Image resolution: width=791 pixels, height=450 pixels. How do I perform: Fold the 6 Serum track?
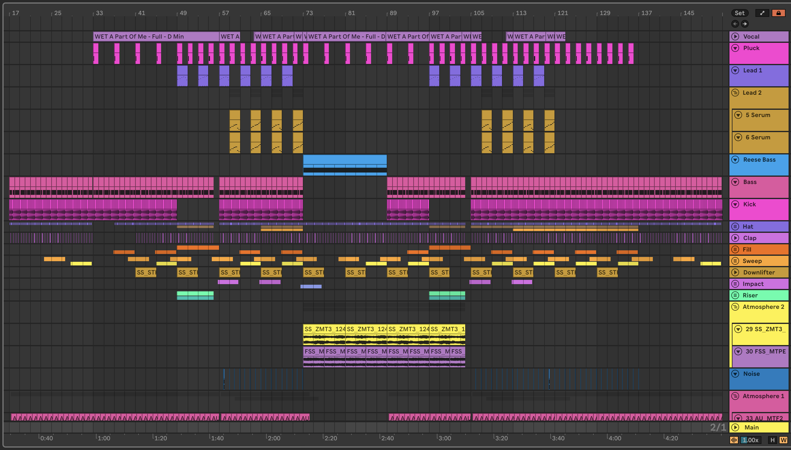click(738, 137)
